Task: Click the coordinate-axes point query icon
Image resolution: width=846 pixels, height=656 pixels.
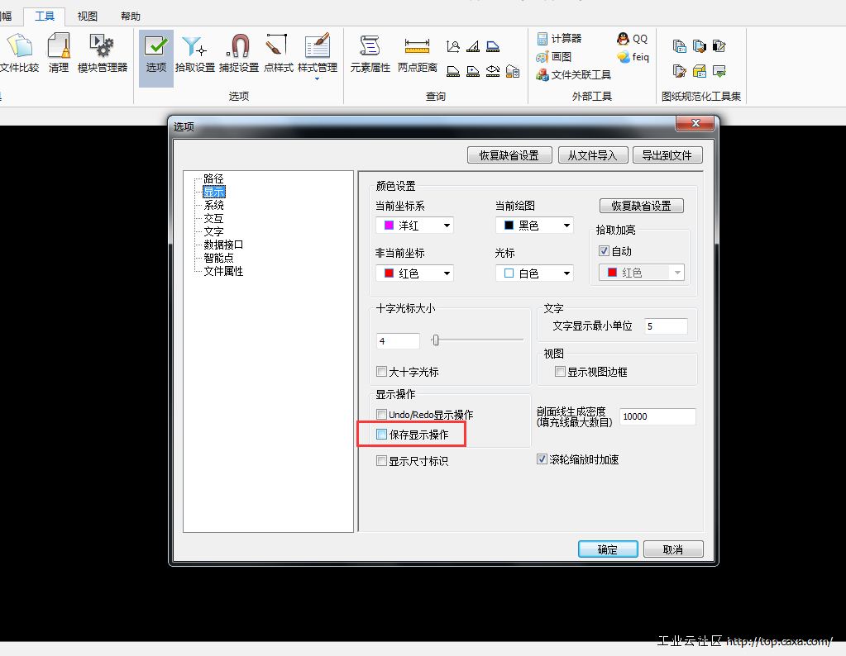Action: 453,46
